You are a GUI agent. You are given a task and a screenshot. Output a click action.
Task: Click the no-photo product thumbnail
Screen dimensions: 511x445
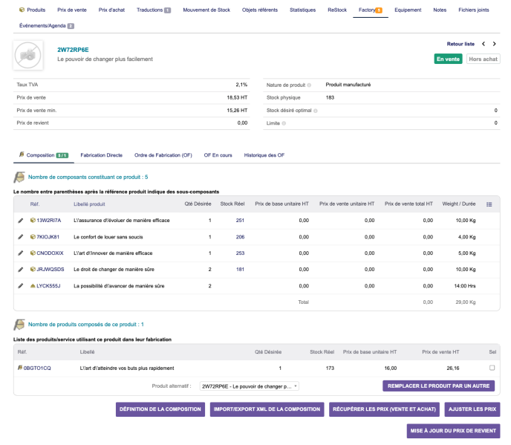coord(28,55)
